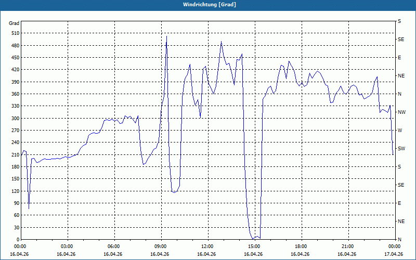Click the 30 degree axis value

point(17,227)
